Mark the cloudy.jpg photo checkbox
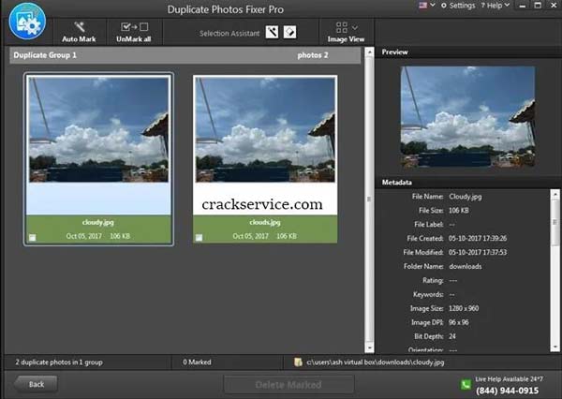 coord(33,237)
